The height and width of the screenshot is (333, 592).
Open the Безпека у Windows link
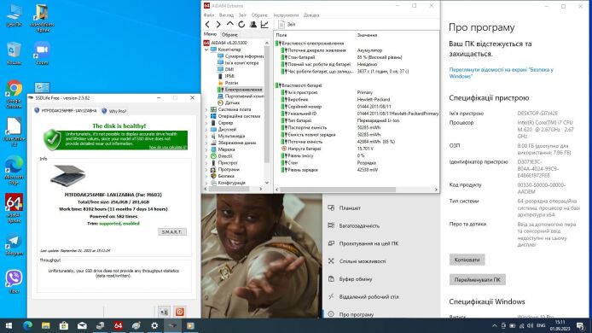pyautogui.click(x=501, y=73)
